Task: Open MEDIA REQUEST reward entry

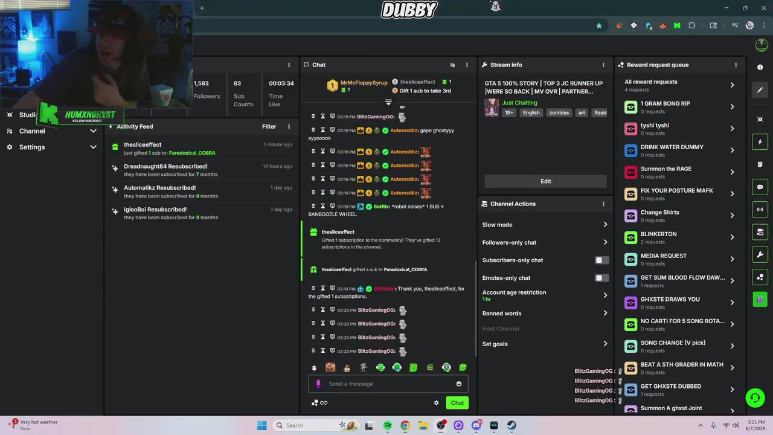Action: pyautogui.click(x=680, y=259)
